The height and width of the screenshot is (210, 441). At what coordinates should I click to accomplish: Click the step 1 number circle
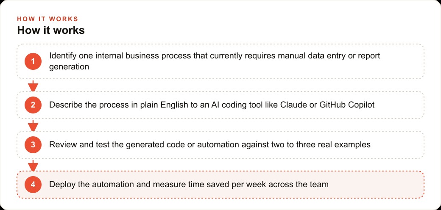tap(33, 61)
